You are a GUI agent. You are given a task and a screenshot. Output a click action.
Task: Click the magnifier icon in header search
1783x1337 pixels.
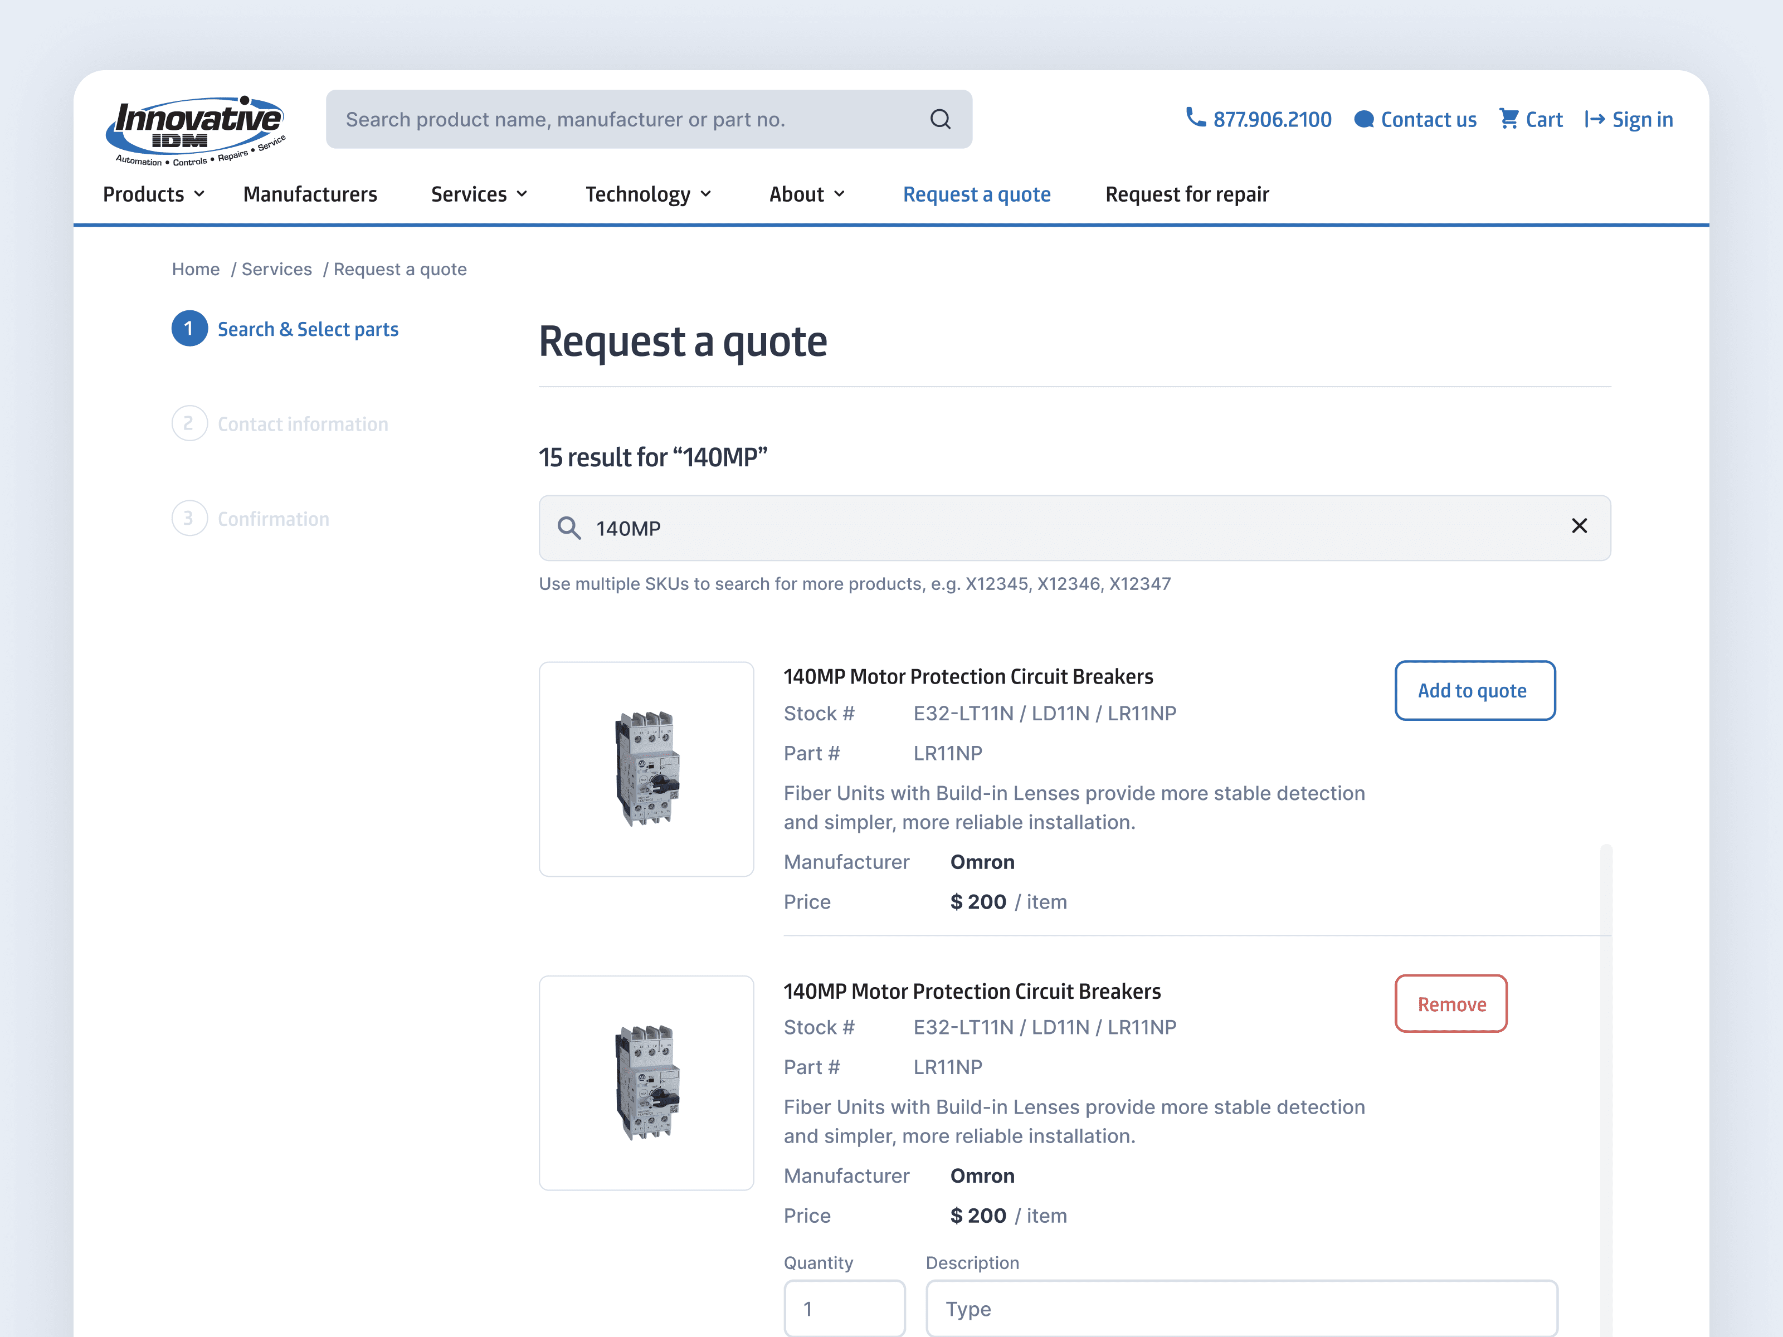pyautogui.click(x=940, y=119)
